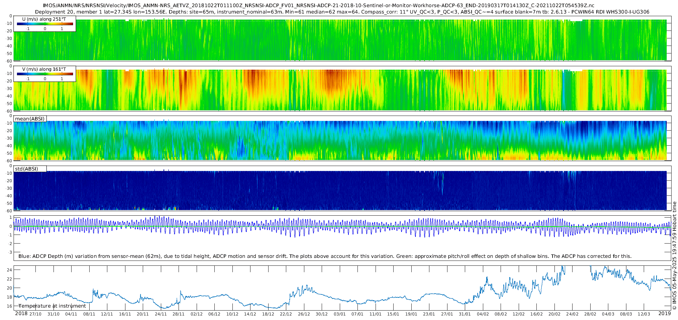Click the 'Temperature at instrument' label
This screenshot has width=678, height=320.
pos(52,306)
